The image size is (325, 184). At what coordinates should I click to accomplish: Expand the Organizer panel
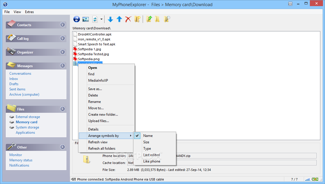(x=62, y=52)
